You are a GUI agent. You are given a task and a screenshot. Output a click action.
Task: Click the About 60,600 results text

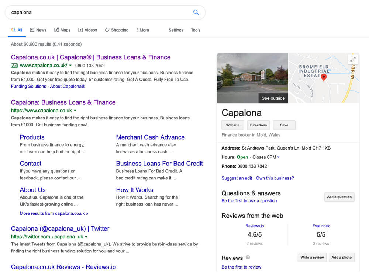tap(46, 44)
